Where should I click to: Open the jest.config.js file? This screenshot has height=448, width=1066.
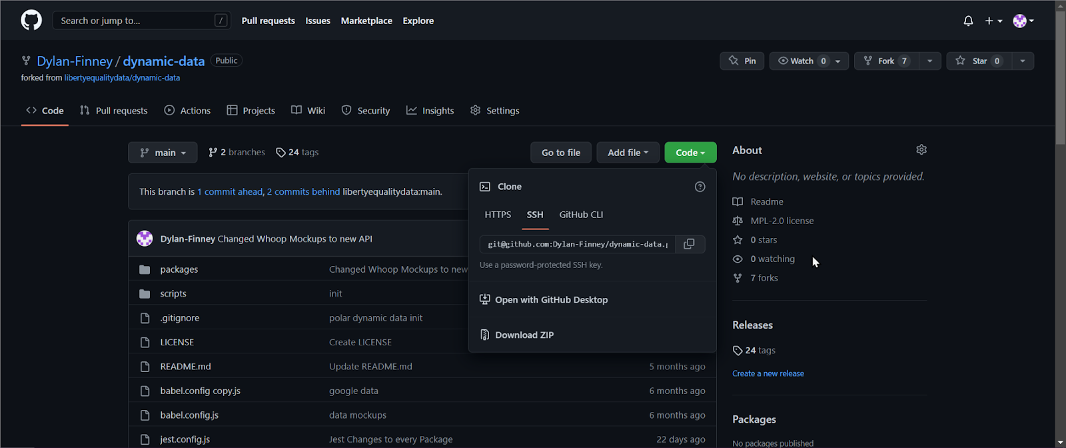(x=185, y=439)
